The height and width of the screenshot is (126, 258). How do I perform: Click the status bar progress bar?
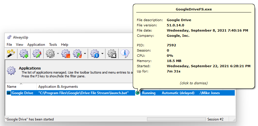click(176, 119)
